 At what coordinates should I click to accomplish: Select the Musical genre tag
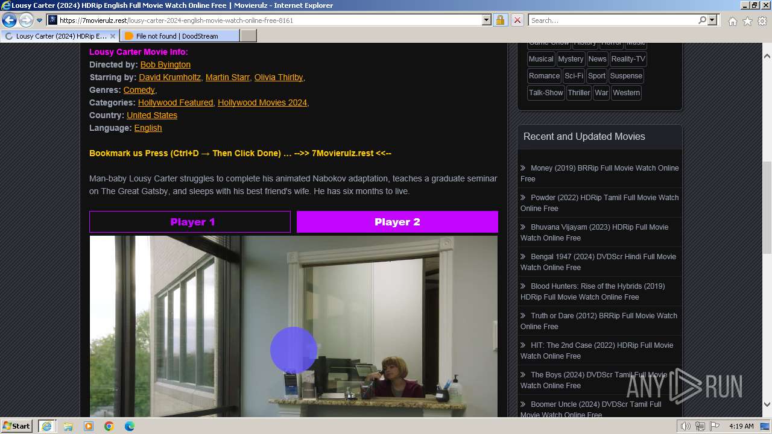point(541,59)
